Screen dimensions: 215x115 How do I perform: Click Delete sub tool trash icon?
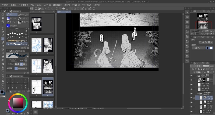pos(28,48)
